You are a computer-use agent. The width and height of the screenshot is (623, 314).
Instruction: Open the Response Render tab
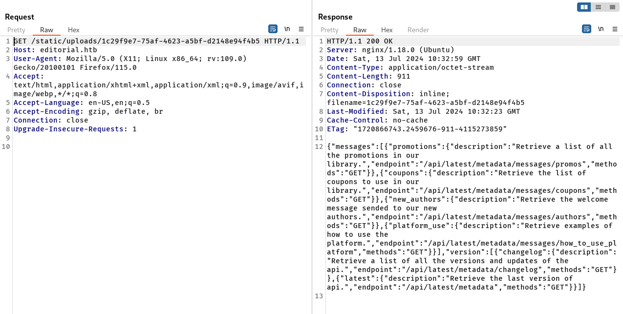[x=418, y=30]
